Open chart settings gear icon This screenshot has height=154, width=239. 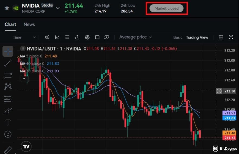(x=87, y=37)
